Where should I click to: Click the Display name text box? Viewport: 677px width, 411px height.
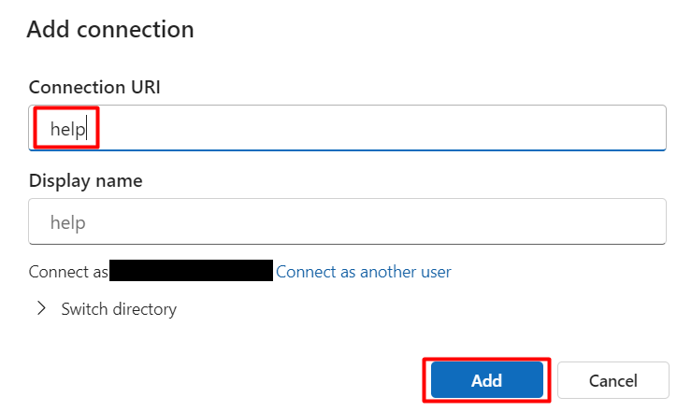[x=346, y=223]
